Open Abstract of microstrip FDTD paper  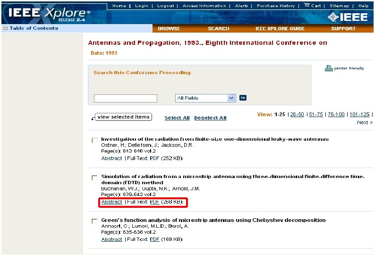pyautogui.click(x=111, y=202)
